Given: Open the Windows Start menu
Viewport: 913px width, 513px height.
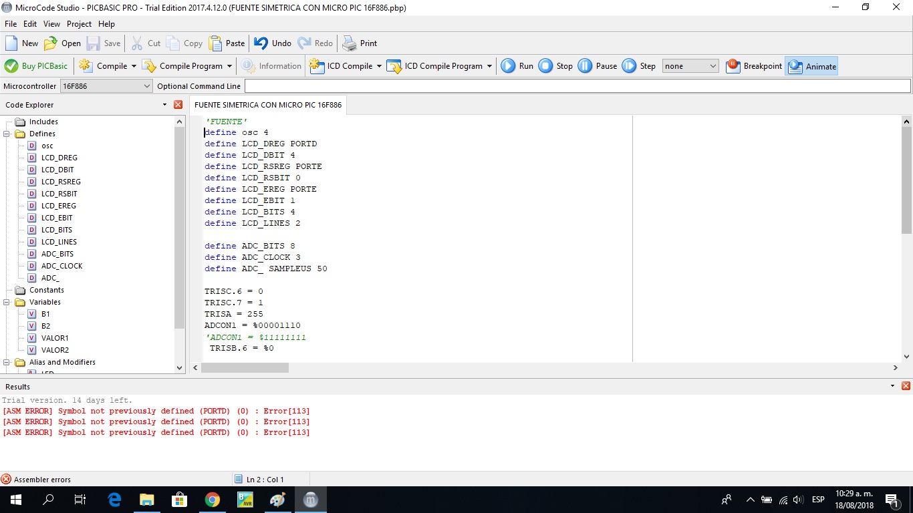Looking at the screenshot, I should (x=16, y=500).
